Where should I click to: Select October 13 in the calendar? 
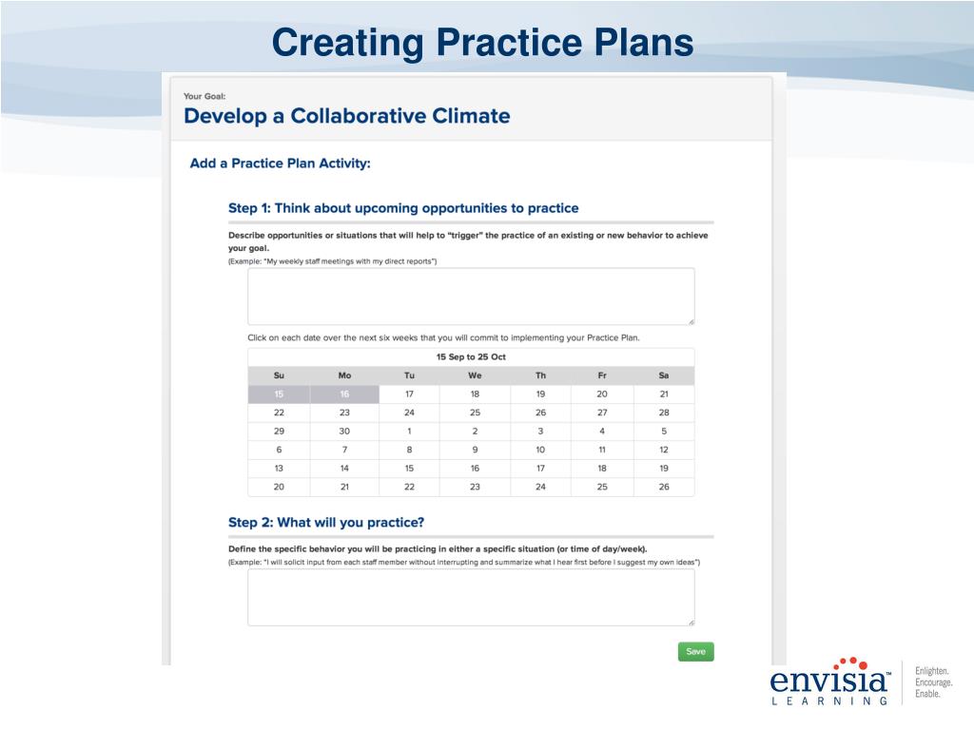pyautogui.click(x=279, y=469)
